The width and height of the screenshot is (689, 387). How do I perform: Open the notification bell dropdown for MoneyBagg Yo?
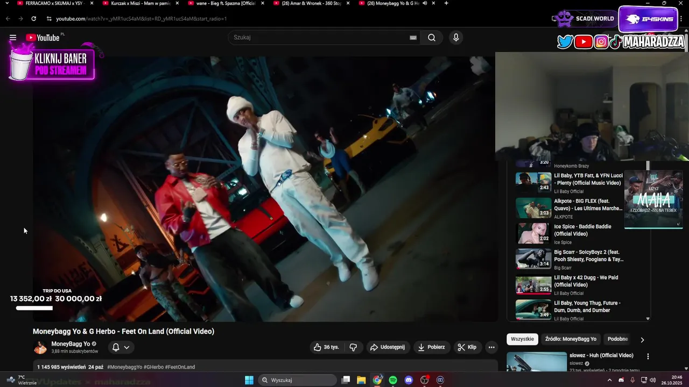pyautogui.click(x=121, y=347)
